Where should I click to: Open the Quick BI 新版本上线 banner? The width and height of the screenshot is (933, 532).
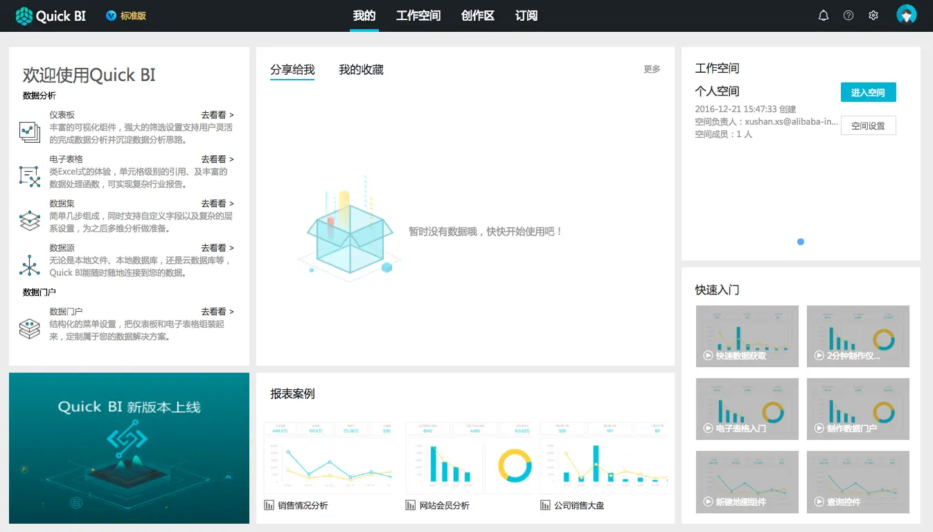coord(129,448)
